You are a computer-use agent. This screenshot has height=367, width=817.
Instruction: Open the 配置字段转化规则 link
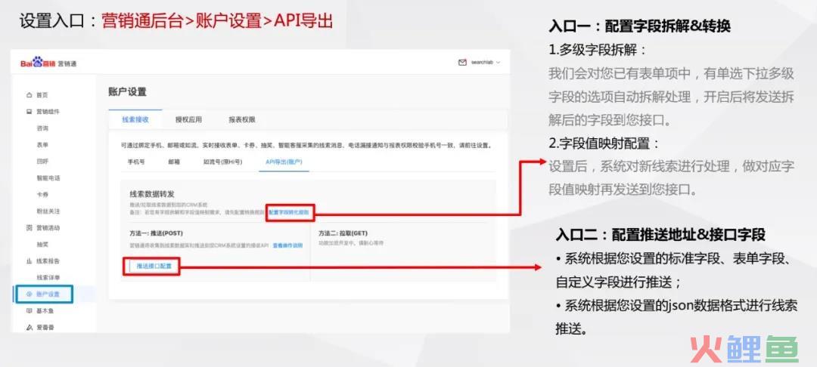pos(290,213)
